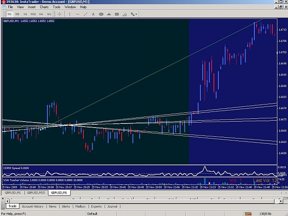
Task: Select the Ellipse shape tool
Action: tap(101, 14)
